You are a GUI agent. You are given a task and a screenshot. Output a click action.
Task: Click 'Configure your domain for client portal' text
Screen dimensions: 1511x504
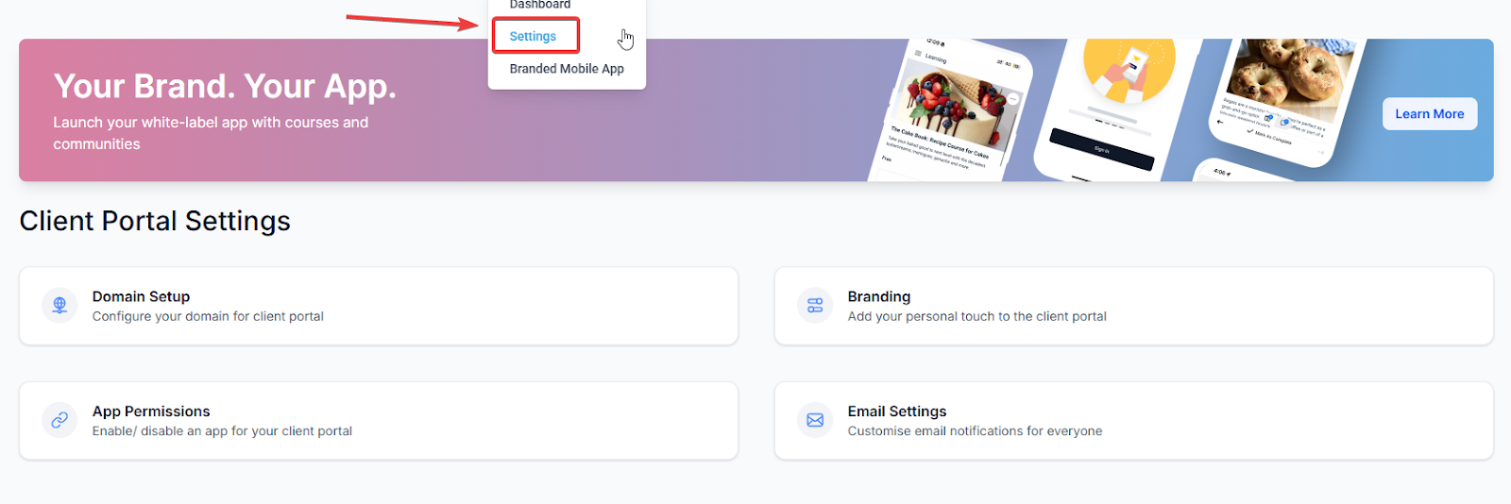pyautogui.click(x=208, y=316)
